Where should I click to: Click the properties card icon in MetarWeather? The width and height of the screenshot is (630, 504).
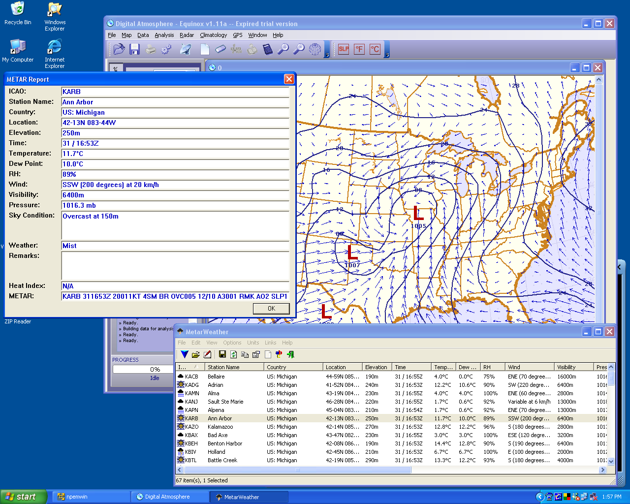(x=256, y=354)
